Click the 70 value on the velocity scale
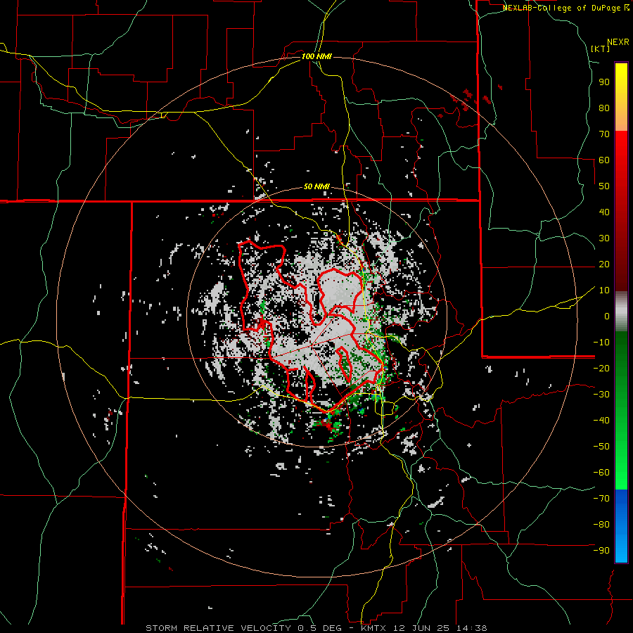Viewport: 633px width, 633px height. pos(604,134)
